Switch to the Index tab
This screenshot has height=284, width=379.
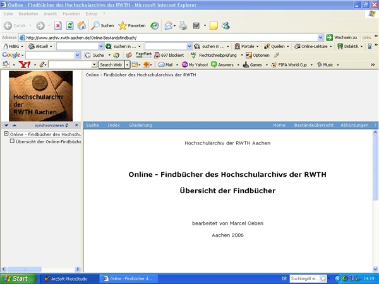coord(114,125)
